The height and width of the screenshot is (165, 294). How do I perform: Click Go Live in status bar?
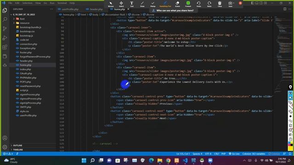(x=234, y=154)
